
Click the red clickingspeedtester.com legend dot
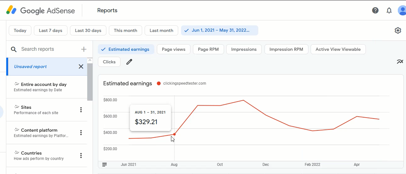pyautogui.click(x=159, y=83)
